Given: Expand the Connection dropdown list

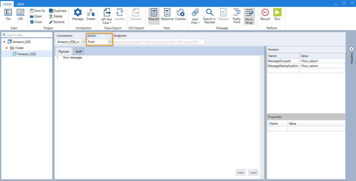Looking at the screenshot, I should pyautogui.click(x=83, y=42).
